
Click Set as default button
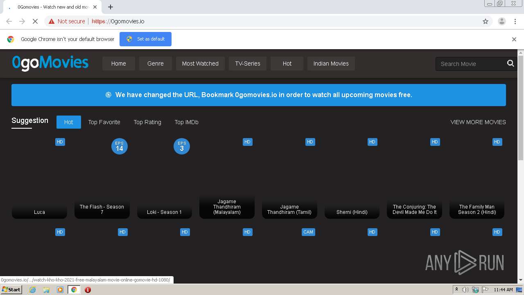coord(145,39)
